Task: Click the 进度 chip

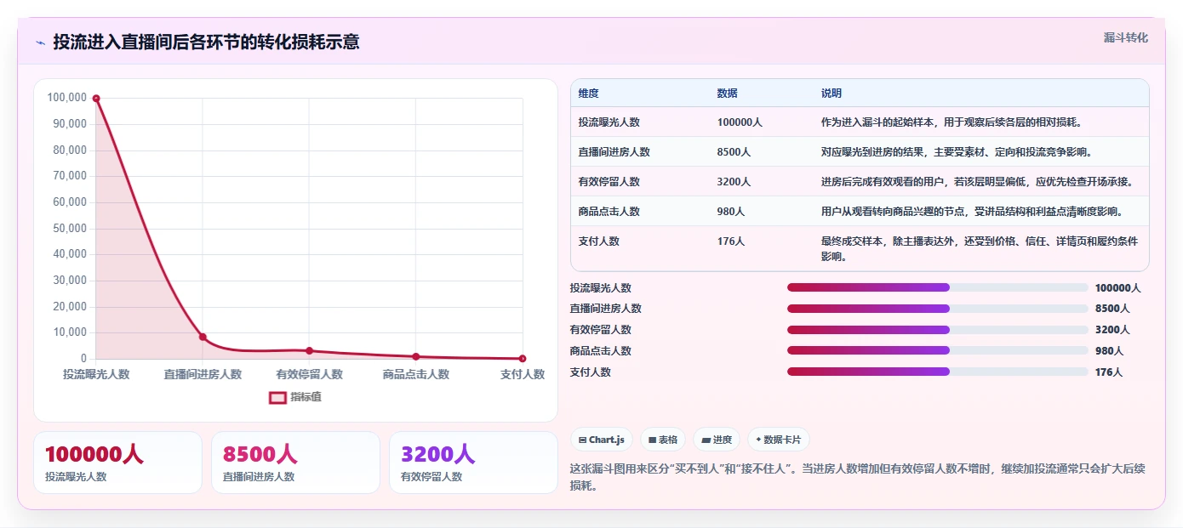Action: [717, 440]
